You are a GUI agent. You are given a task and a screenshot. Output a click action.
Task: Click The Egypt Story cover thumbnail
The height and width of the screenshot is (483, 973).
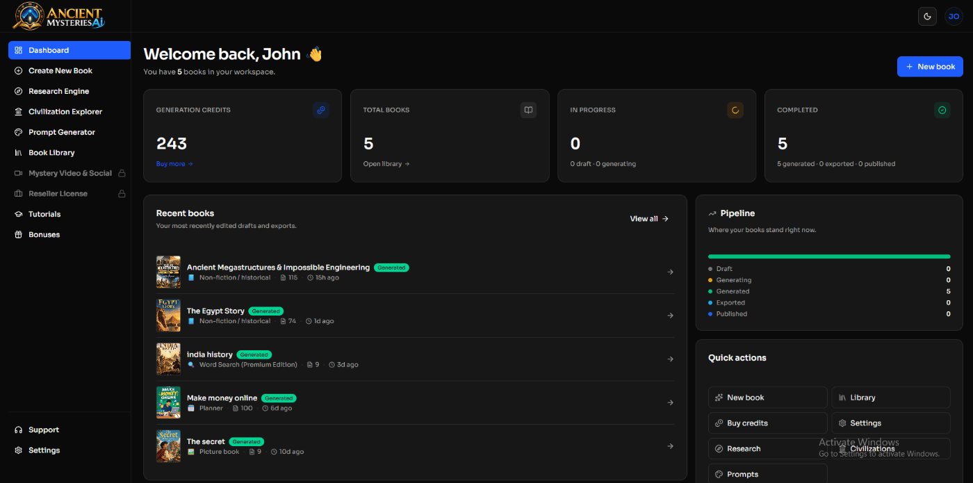coord(168,316)
